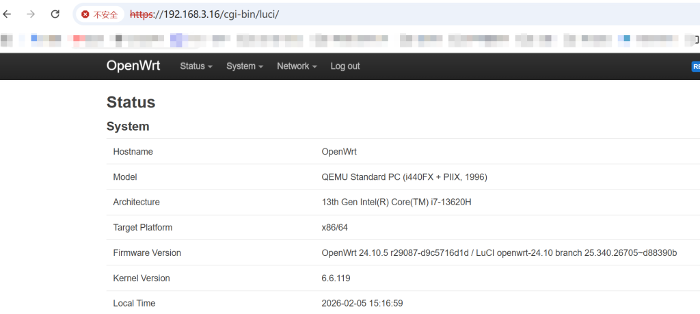Expand the Status dropdown menu
This screenshot has height=314, width=700.
click(x=196, y=66)
